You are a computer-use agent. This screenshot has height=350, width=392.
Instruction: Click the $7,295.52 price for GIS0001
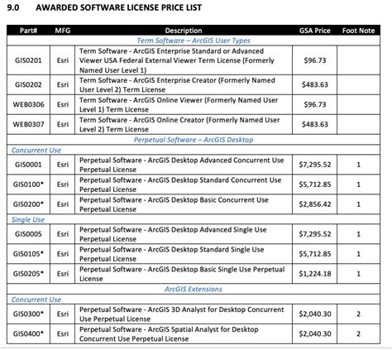(315, 165)
